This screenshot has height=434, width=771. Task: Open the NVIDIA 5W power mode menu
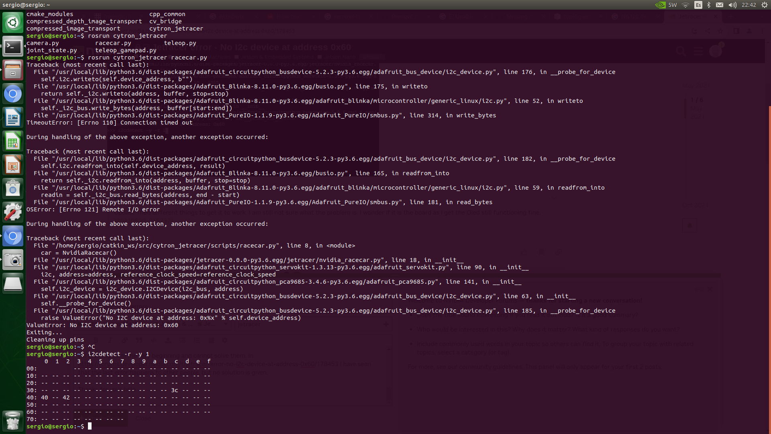point(666,5)
